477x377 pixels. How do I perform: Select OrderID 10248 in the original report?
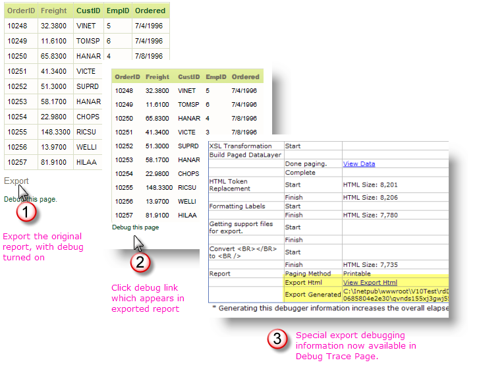pos(17,26)
